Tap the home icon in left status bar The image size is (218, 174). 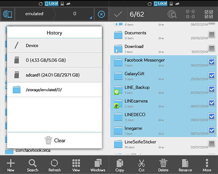point(41,3)
